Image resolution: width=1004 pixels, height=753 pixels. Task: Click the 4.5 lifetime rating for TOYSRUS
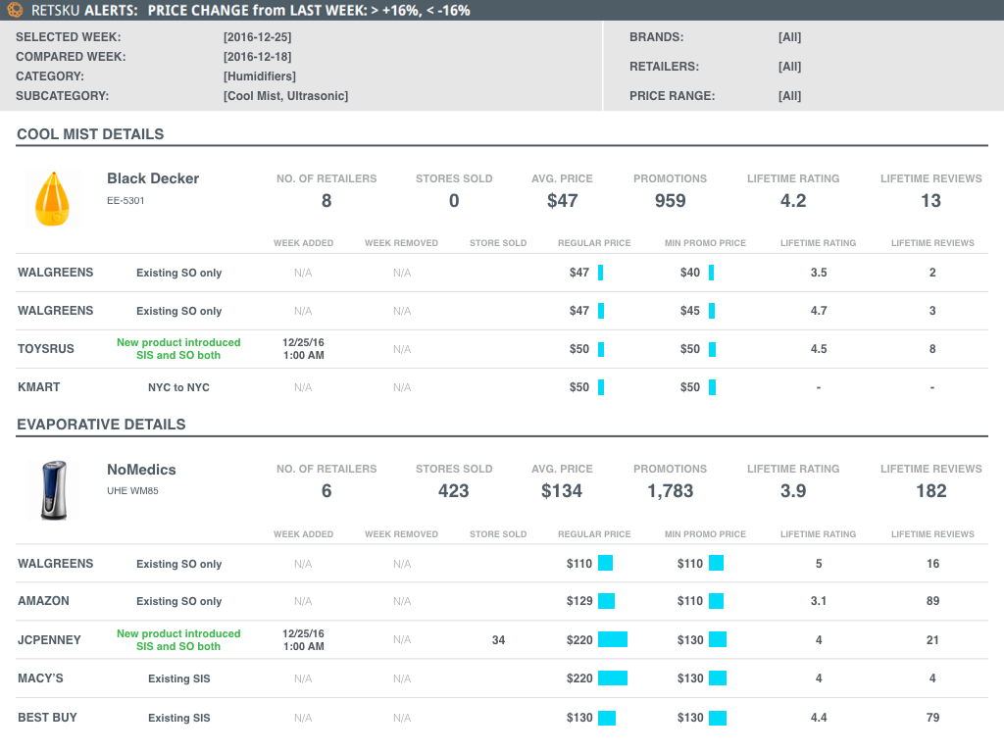819,349
